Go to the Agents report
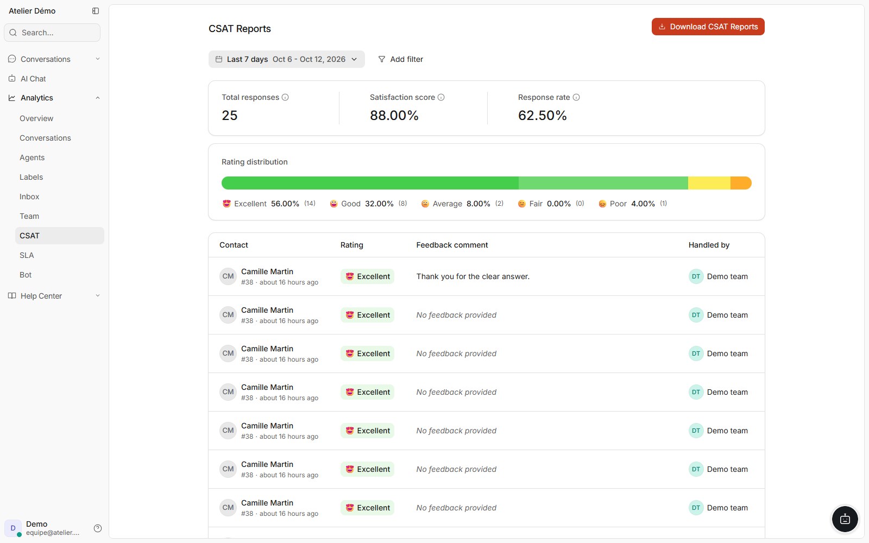The width and height of the screenshot is (869, 543). pos(59,157)
